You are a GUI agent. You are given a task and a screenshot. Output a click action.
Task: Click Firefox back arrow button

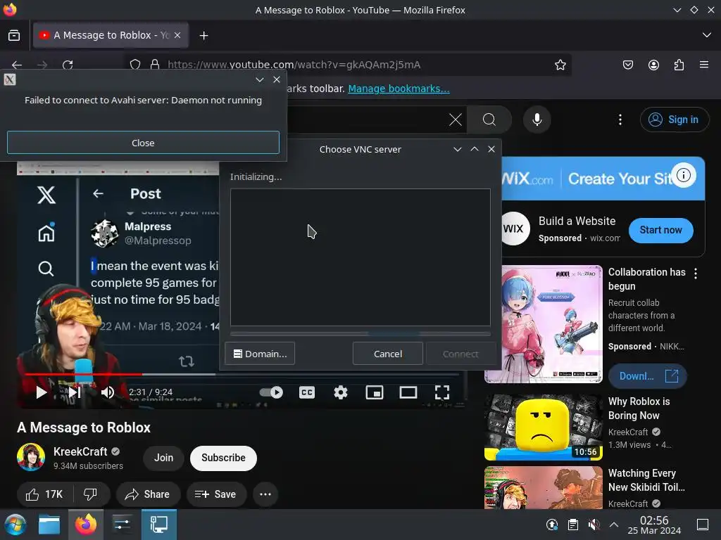click(x=17, y=65)
